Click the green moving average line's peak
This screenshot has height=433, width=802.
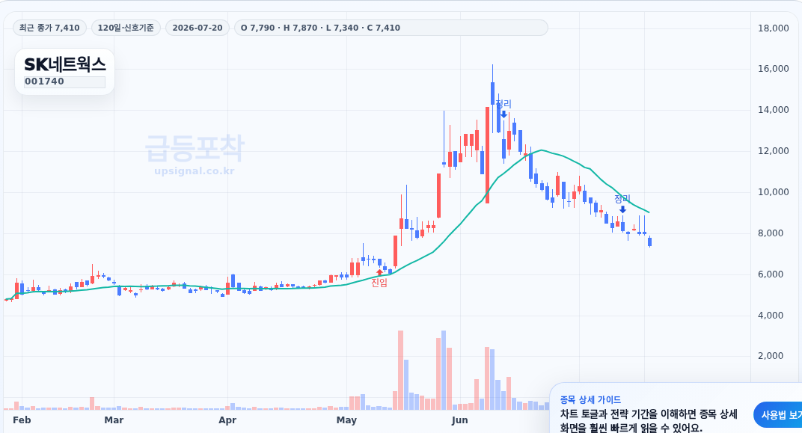pyautogui.click(x=541, y=150)
